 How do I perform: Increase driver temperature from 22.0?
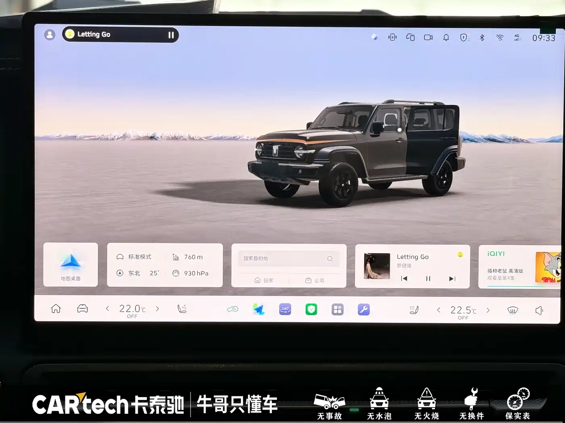157,309
